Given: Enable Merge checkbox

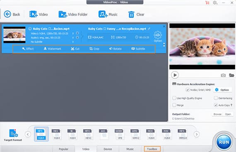Looking at the screenshot, I should click(174, 105).
